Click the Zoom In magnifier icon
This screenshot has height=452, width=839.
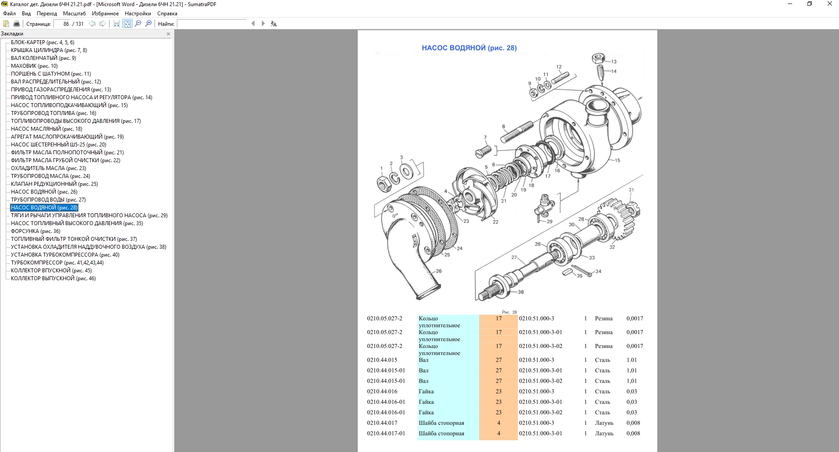pos(148,24)
